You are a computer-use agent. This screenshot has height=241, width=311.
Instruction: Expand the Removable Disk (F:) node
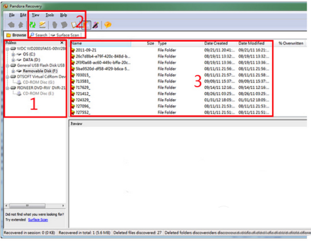tap(13, 71)
